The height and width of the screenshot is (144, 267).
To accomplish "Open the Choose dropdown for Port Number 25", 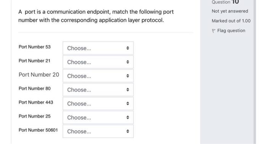I will [98, 117].
